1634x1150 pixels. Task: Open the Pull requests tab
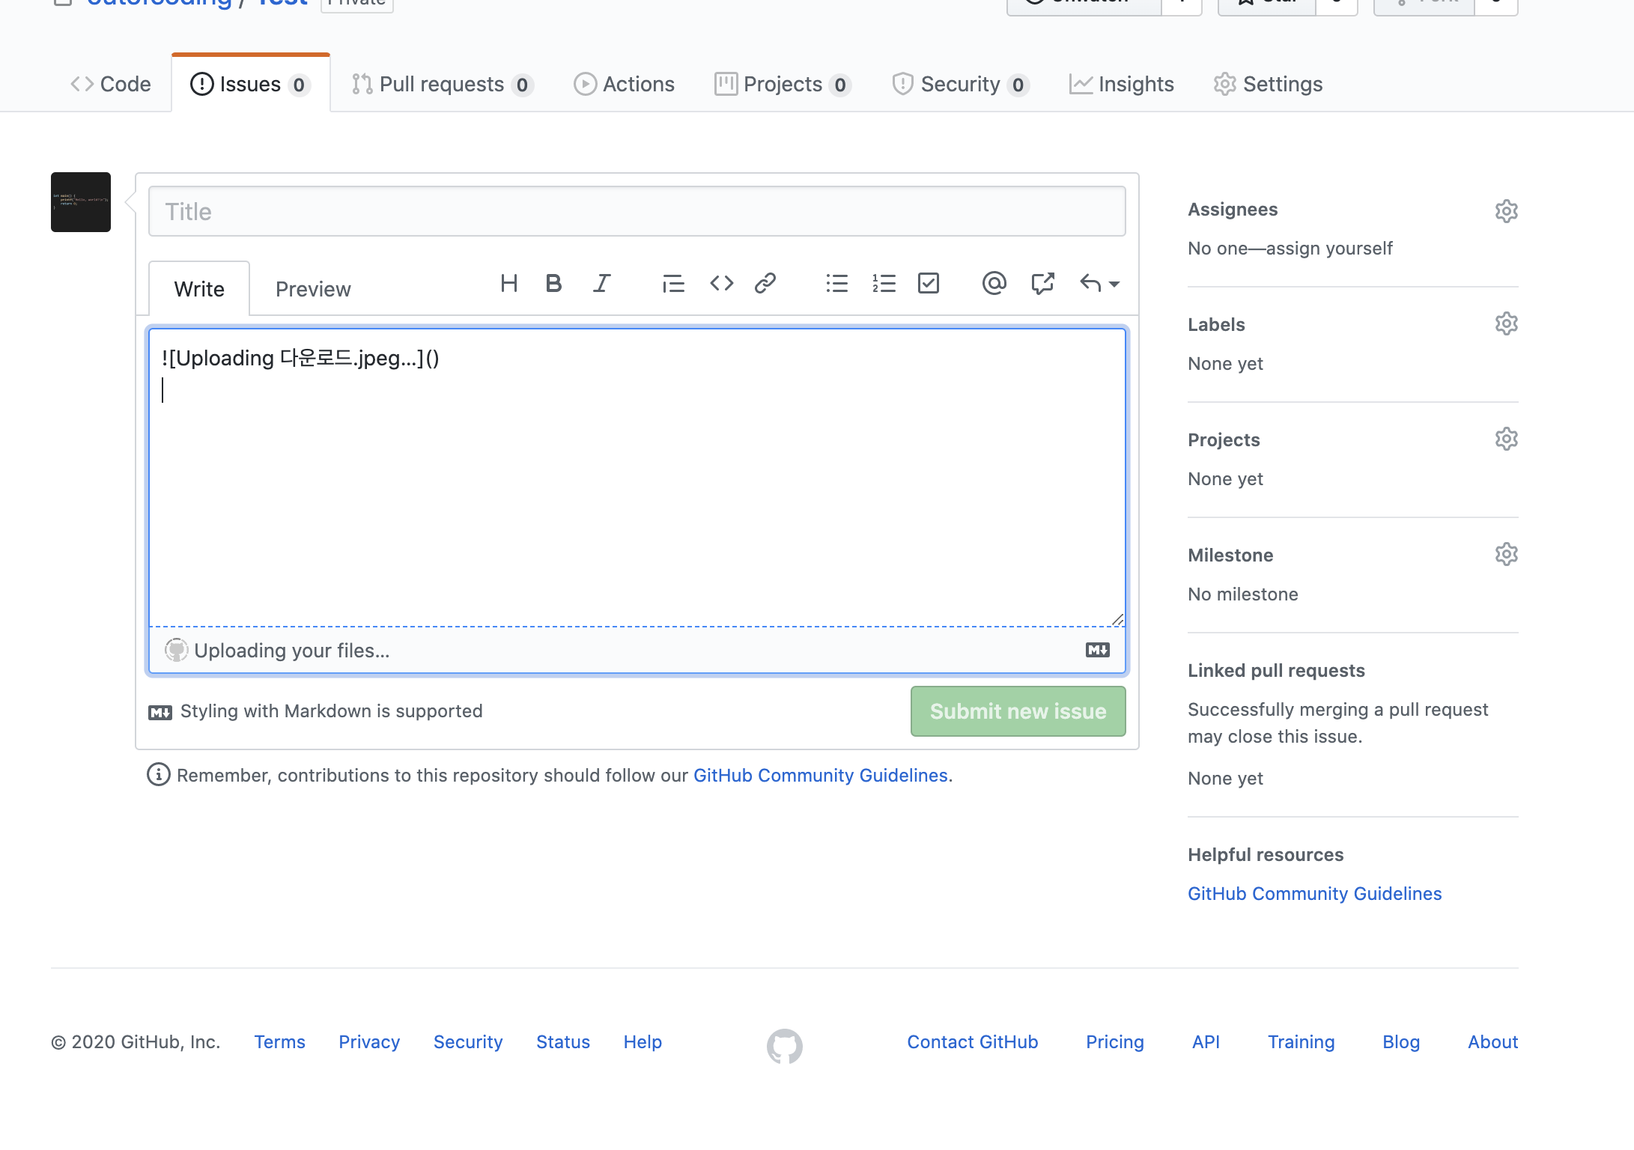click(x=442, y=85)
